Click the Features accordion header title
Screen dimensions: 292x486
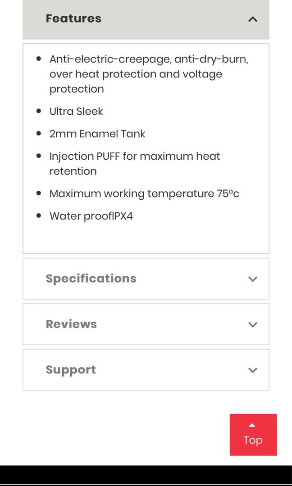coord(73,18)
